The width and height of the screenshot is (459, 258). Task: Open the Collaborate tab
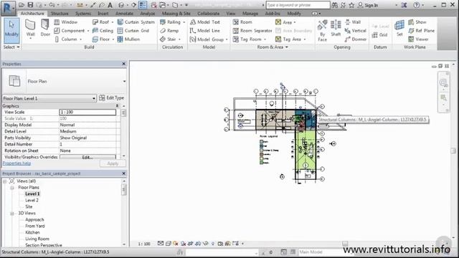pos(208,14)
